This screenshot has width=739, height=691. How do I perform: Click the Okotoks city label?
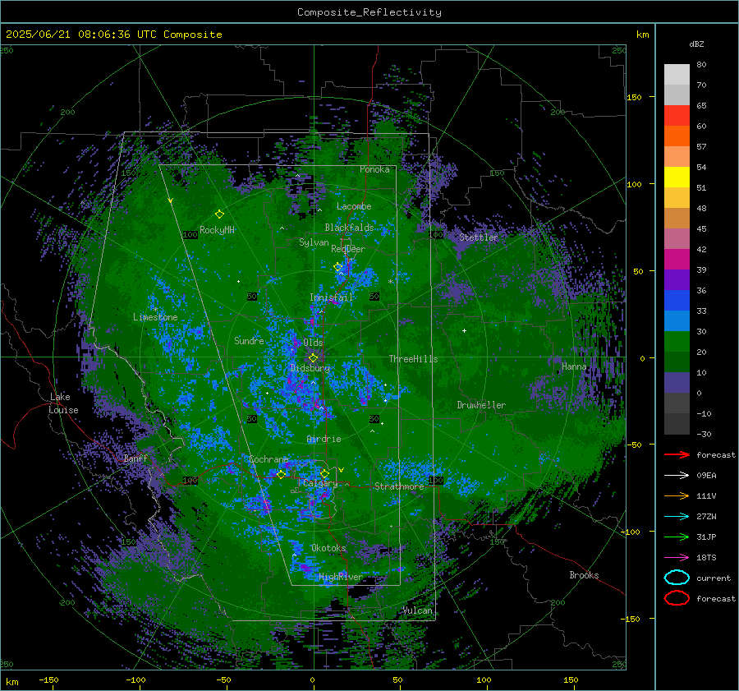tap(328, 548)
